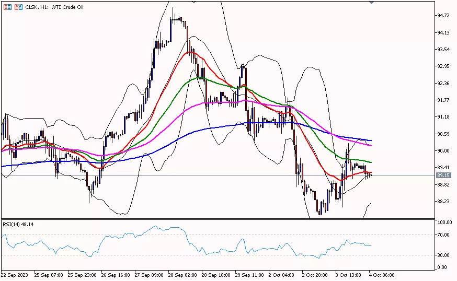Select the CLSK, H1: WTI Crude Oil title
Screen dimensions: 457x281
(54, 7)
